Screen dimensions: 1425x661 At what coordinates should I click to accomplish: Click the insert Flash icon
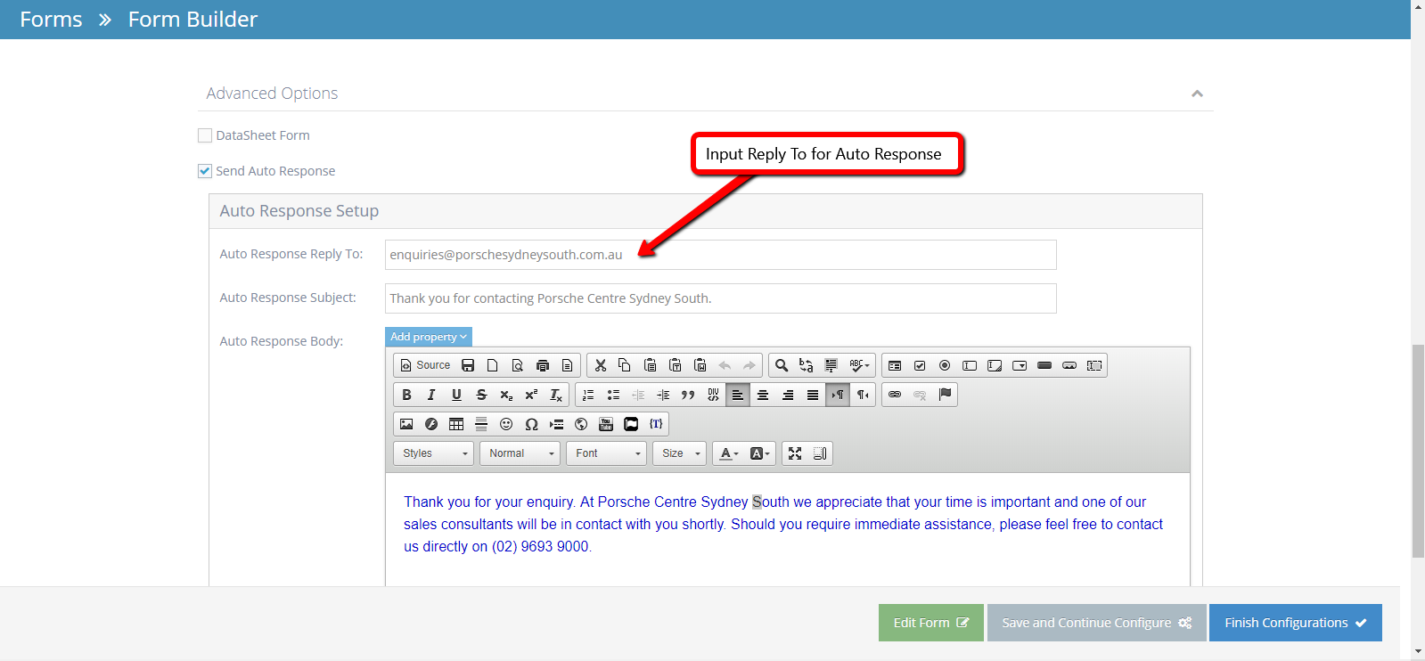(x=431, y=424)
